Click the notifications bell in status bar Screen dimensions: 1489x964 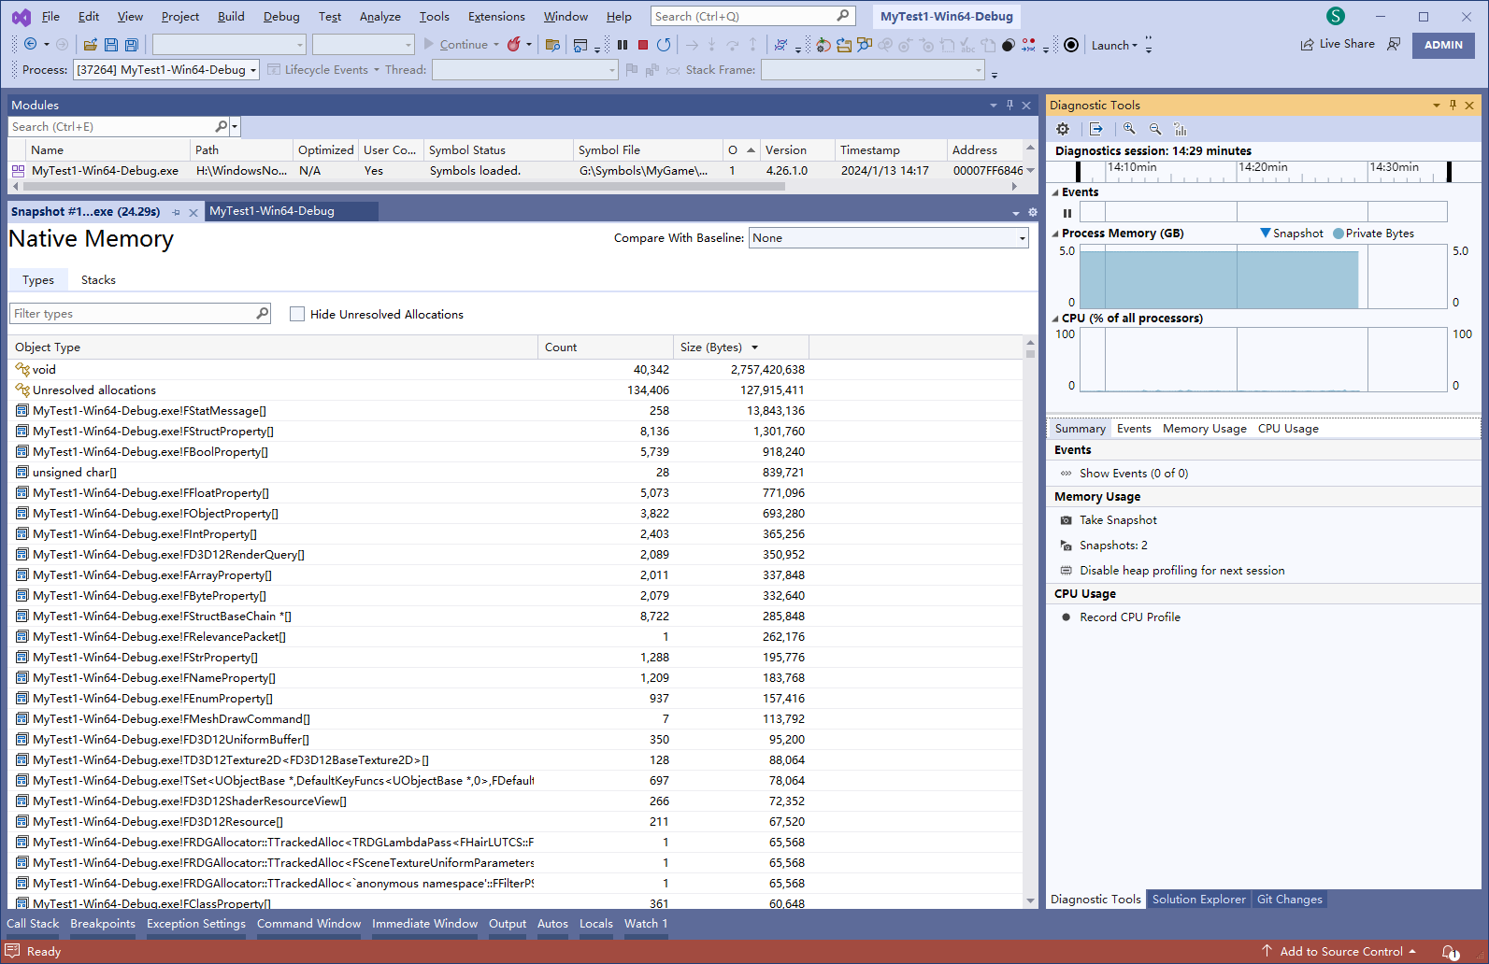1450,952
